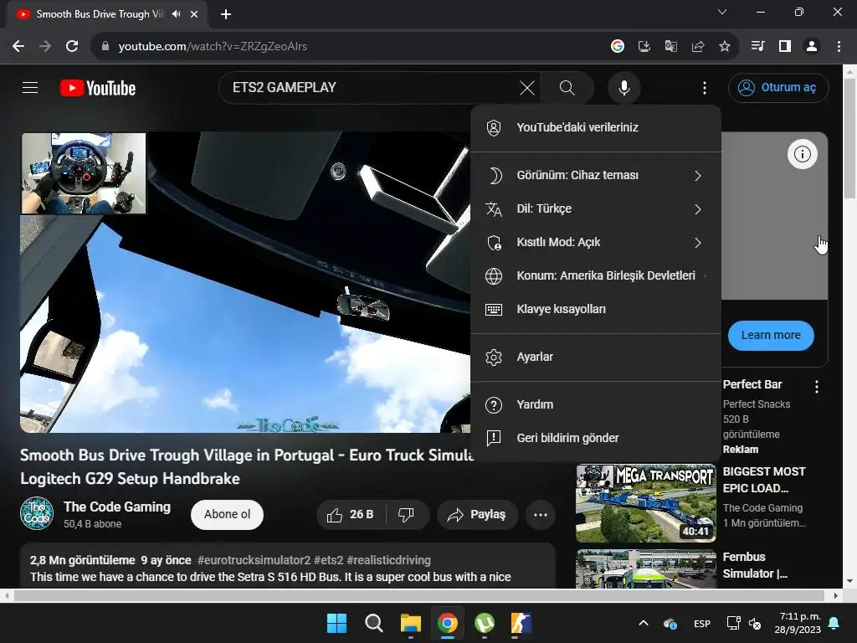Open The Code Gaming channel avatar
Screen dimensions: 857x643
pos(37,514)
